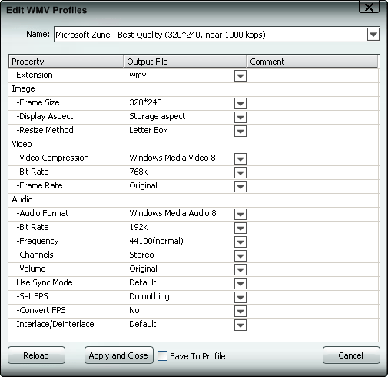Viewport: 388px width, 377px height.
Task: Select the Stereo channels value
Action: (x=141, y=255)
